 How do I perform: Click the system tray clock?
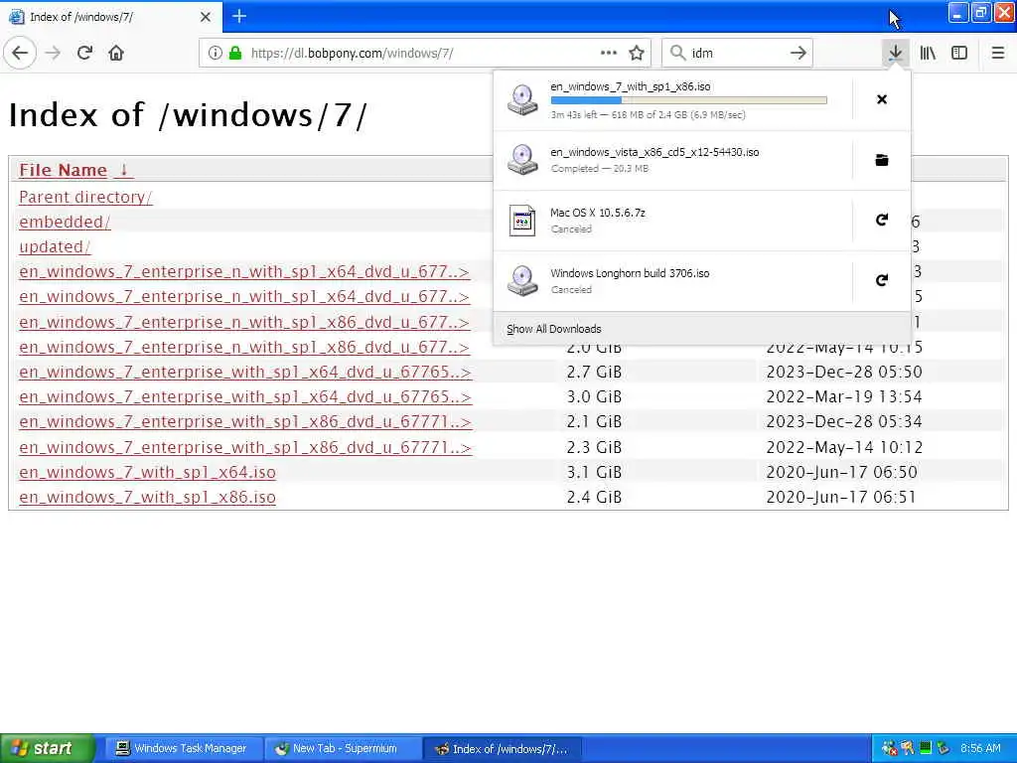click(x=980, y=748)
